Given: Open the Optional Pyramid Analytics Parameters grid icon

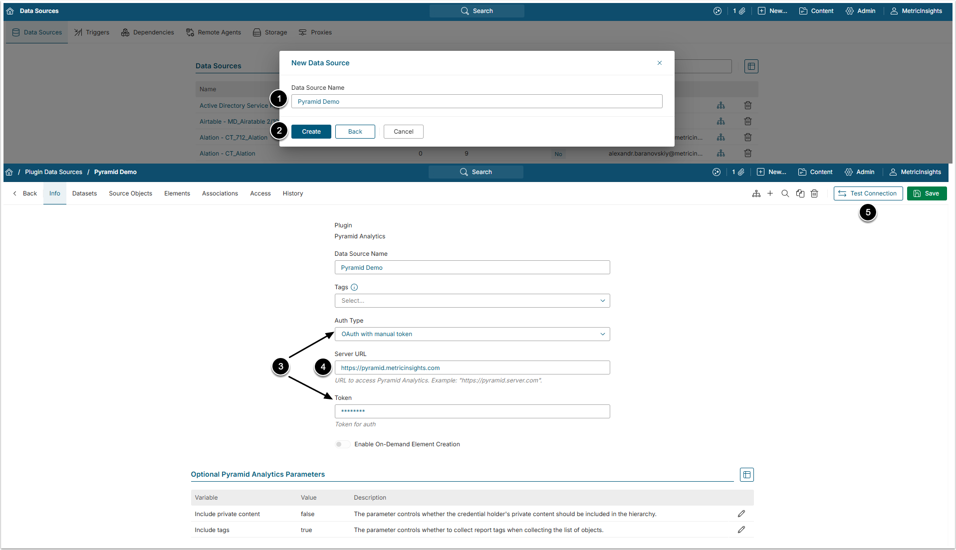Looking at the screenshot, I should (x=747, y=475).
